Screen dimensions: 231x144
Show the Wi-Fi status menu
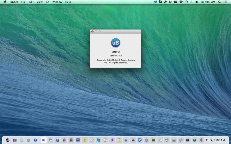pos(181,2)
